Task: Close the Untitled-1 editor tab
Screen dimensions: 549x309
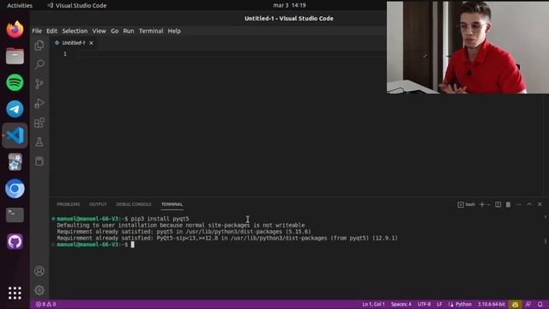Action: click(91, 43)
